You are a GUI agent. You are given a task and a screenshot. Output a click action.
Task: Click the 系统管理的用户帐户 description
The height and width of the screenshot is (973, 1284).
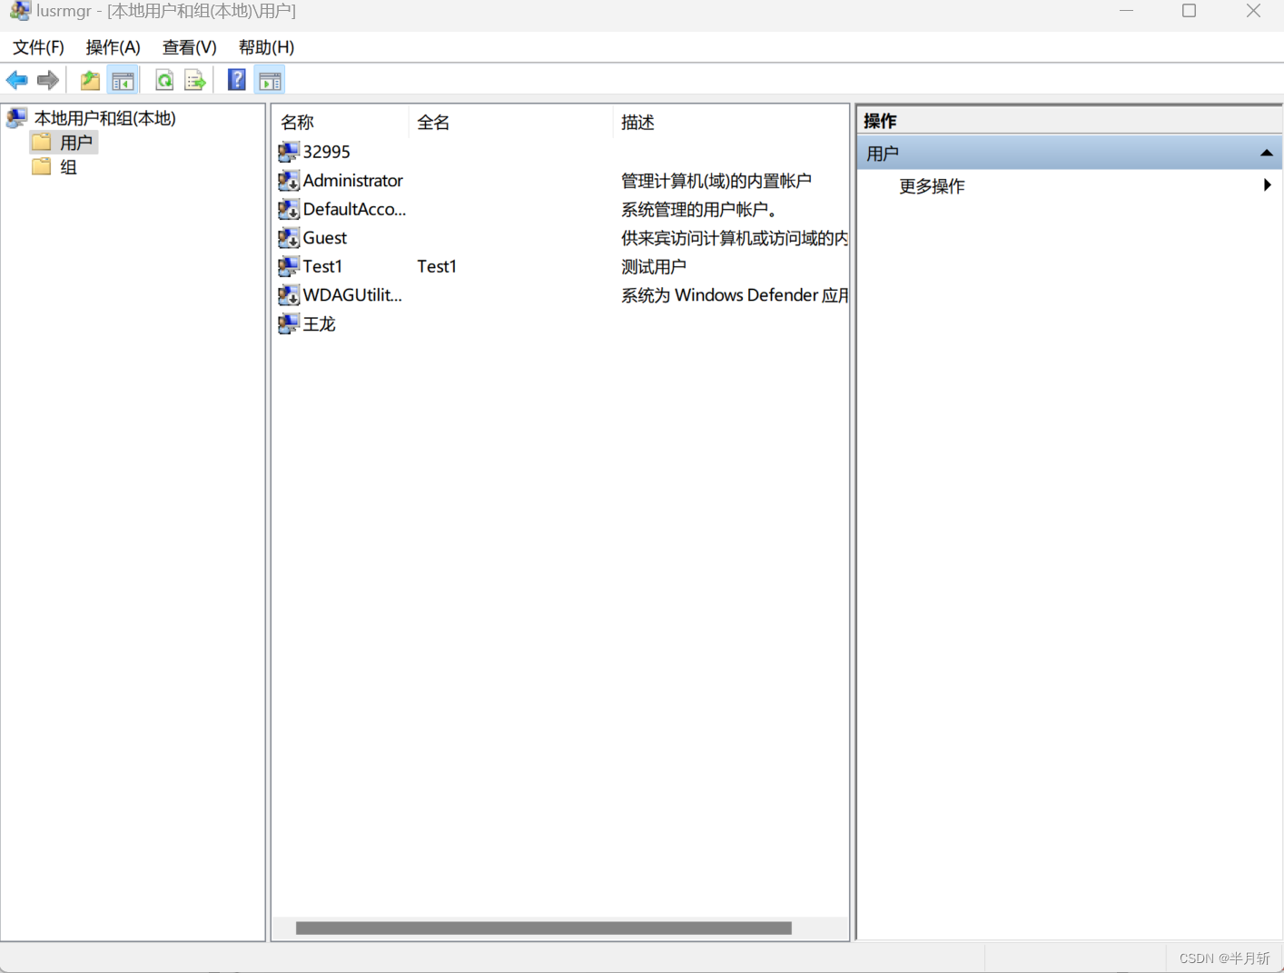699,210
